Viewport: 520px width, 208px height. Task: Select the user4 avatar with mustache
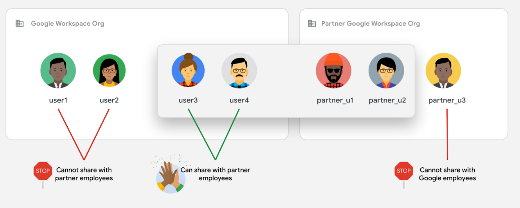[x=239, y=71]
